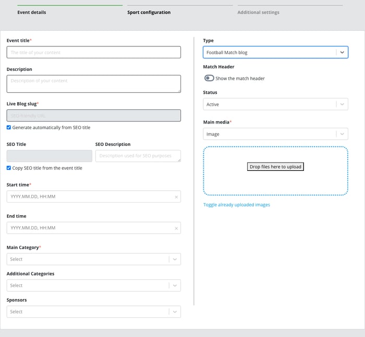This screenshot has width=365, height=337.
Task: Uncheck Generate automatically from SEO title
Action: [x=9, y=128]
